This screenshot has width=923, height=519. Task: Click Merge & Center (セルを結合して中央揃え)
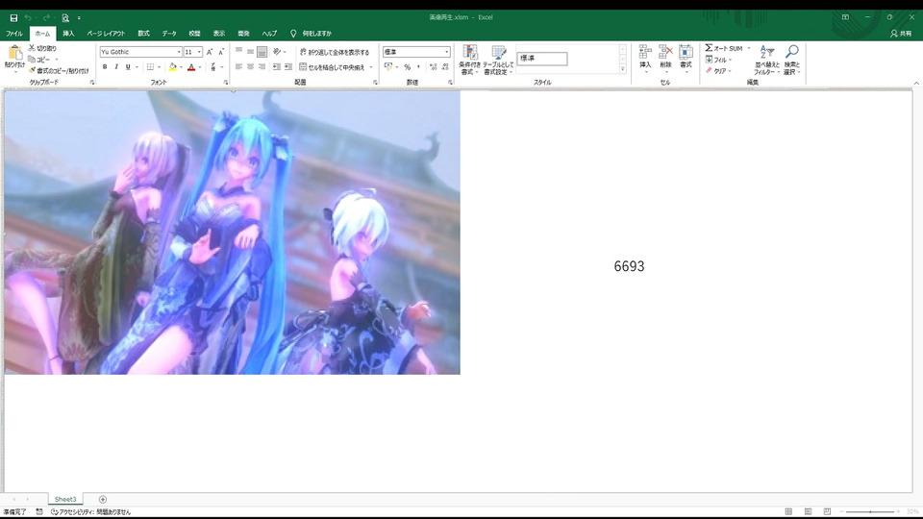332,67
